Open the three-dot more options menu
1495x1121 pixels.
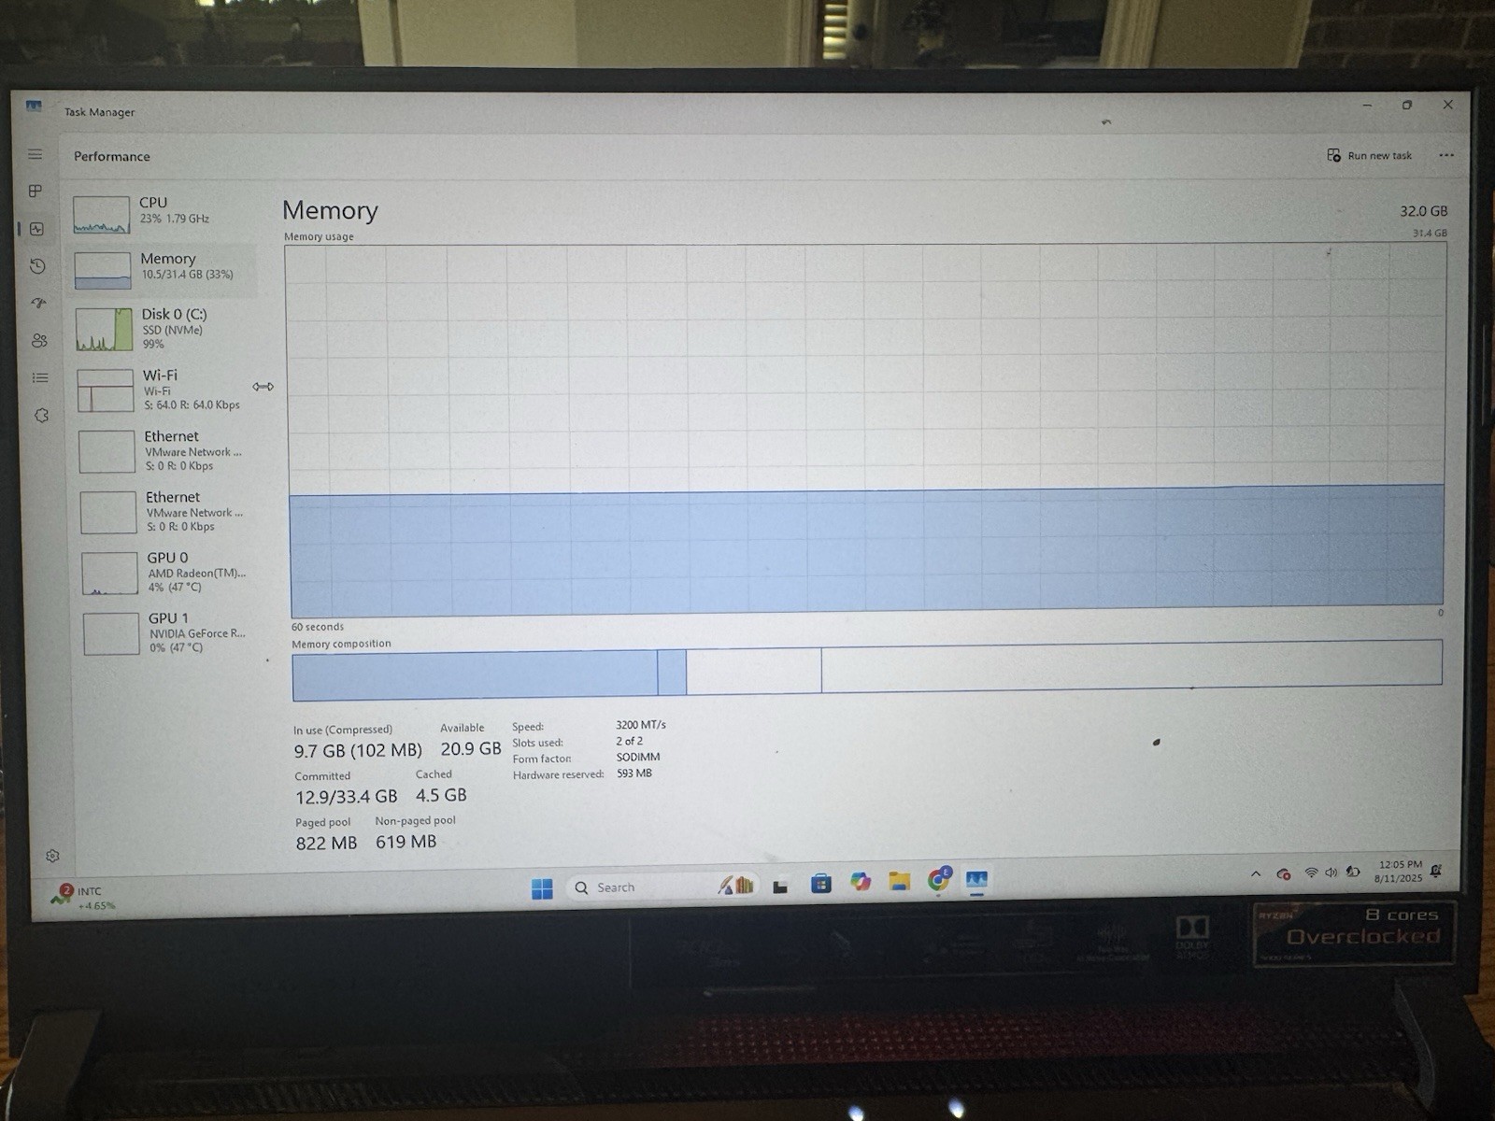(1446, 155)
